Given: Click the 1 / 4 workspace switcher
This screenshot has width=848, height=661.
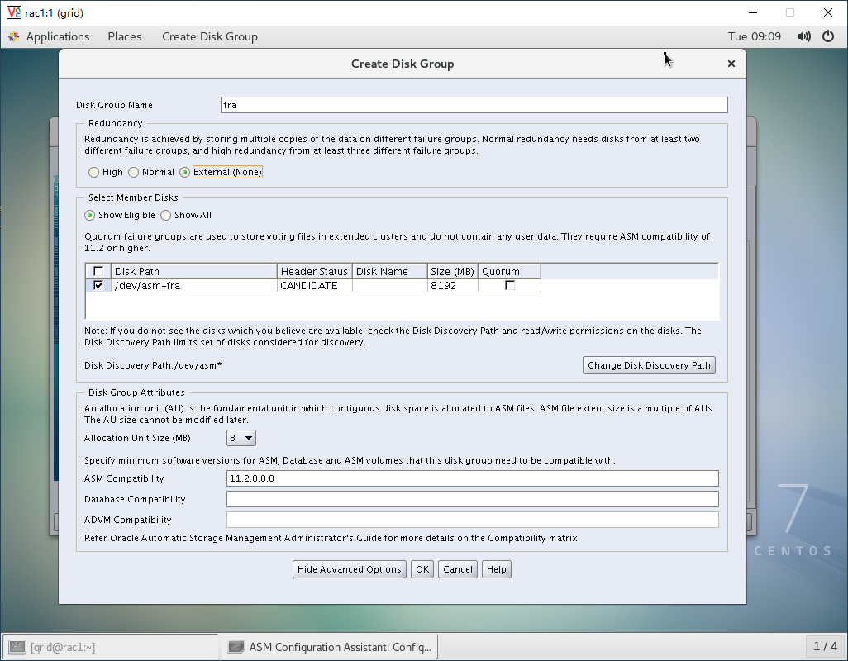Looking at the screenshot, I should tap(826, 646).
